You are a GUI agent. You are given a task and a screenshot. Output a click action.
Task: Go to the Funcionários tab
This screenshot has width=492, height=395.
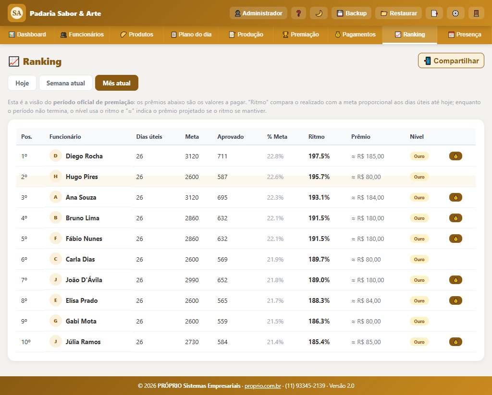[82, 35]
